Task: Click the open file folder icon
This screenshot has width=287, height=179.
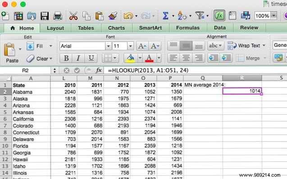Action: [32, 16]
